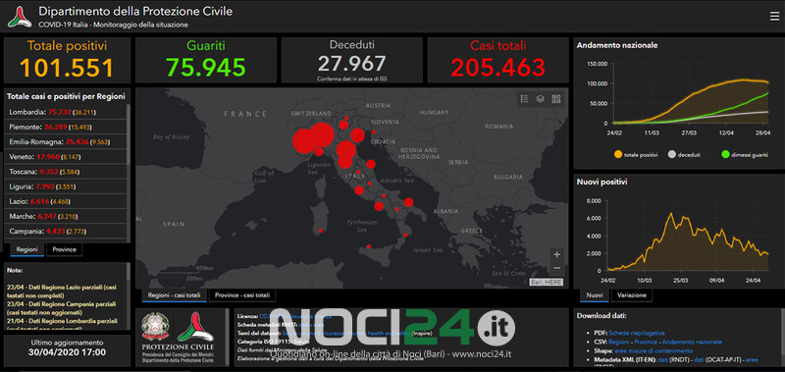Zoom in the map with plus button
The width and height of the screenshot is (785, 372).
coord(556,254)
